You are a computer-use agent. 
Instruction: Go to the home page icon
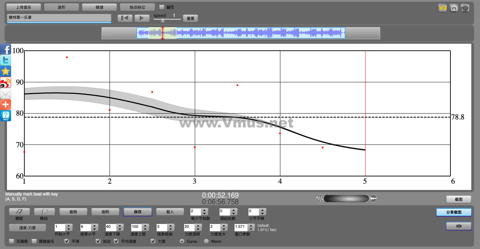click(x=454, y=8)
